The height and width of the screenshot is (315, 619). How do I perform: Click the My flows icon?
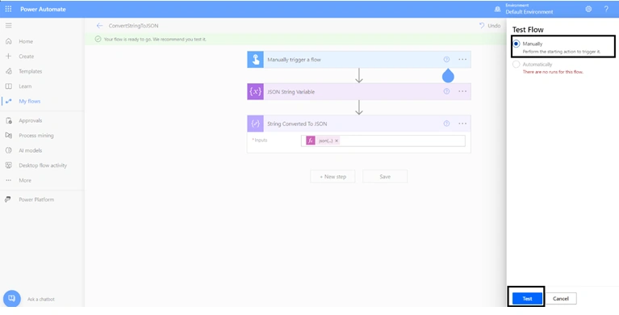[x=8, y=101]
